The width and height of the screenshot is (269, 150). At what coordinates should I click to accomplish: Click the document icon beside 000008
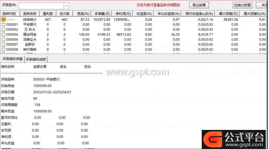[4, 49]
